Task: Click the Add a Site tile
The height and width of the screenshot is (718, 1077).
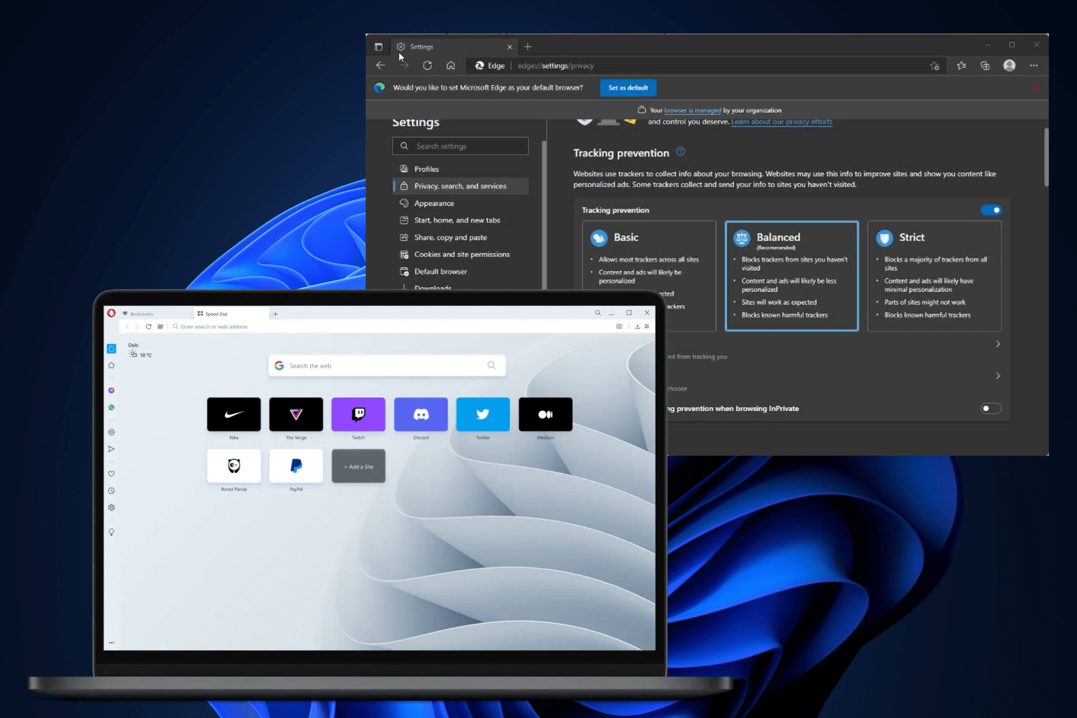Action: tap(358, 466)
